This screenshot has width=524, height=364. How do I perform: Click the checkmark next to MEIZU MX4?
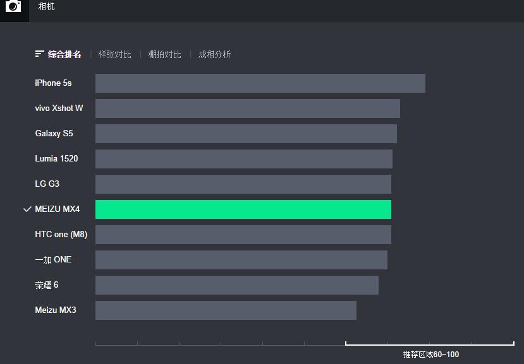coord(27,209)
